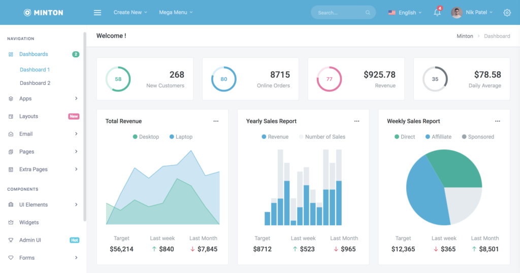Click the Minton breadcrumb link

click(465, 36)
